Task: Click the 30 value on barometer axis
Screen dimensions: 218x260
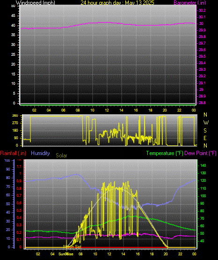Action: point(201,23)
